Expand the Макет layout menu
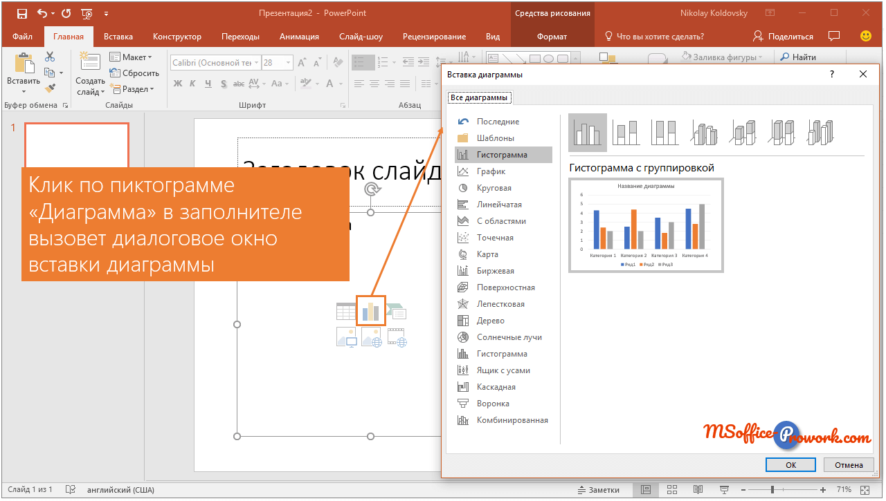Screen dimensions: 886x501 point(131,57)
